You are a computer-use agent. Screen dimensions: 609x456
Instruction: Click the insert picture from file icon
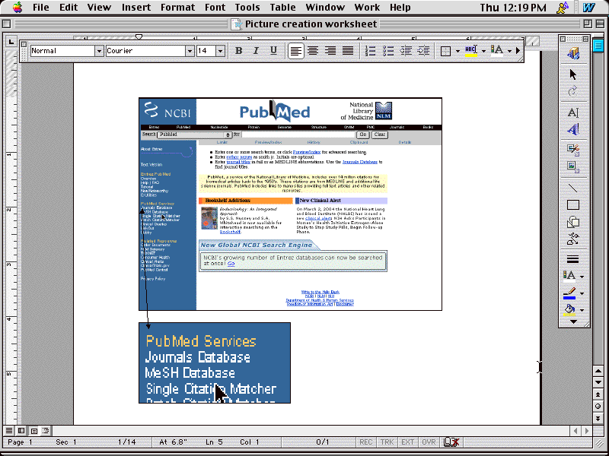coord(573,167)
